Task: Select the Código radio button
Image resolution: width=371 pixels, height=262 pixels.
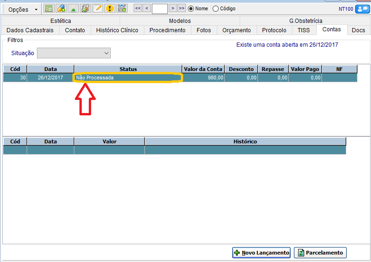Action: (215, 9)
